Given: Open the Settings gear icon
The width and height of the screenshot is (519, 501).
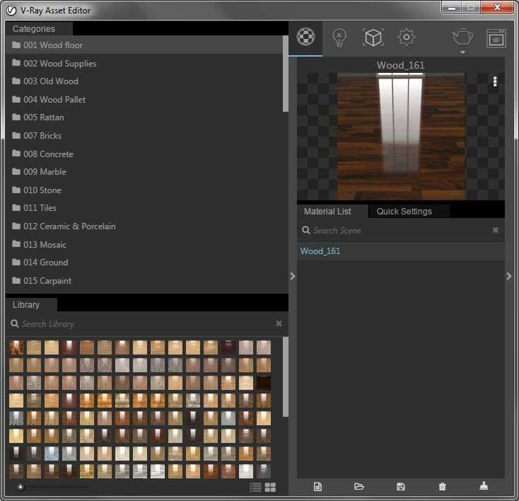Looking at the screenshot, I should pos(406,37).
